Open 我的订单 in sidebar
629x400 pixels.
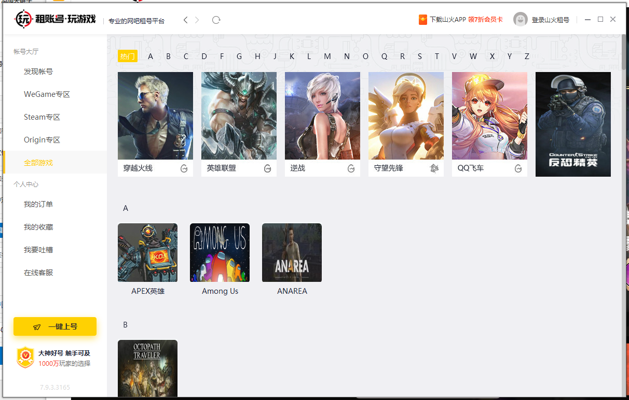pos(38,204)
